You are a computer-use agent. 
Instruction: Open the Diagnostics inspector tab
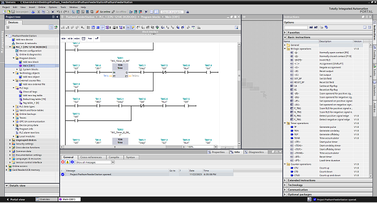[254, 152]
